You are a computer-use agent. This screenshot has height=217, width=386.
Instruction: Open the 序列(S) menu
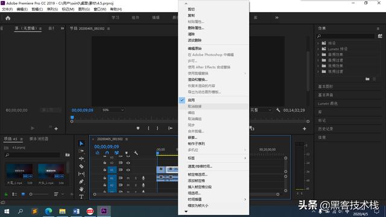[x=52, y=9]
